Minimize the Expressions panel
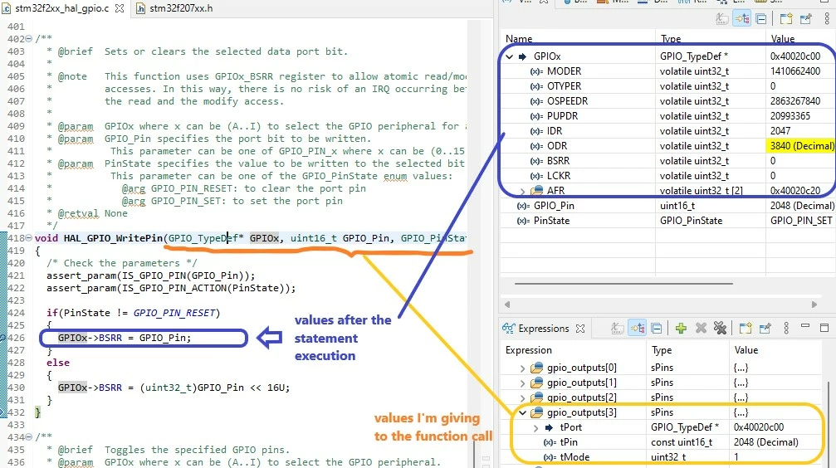 (x=805, y=326)
